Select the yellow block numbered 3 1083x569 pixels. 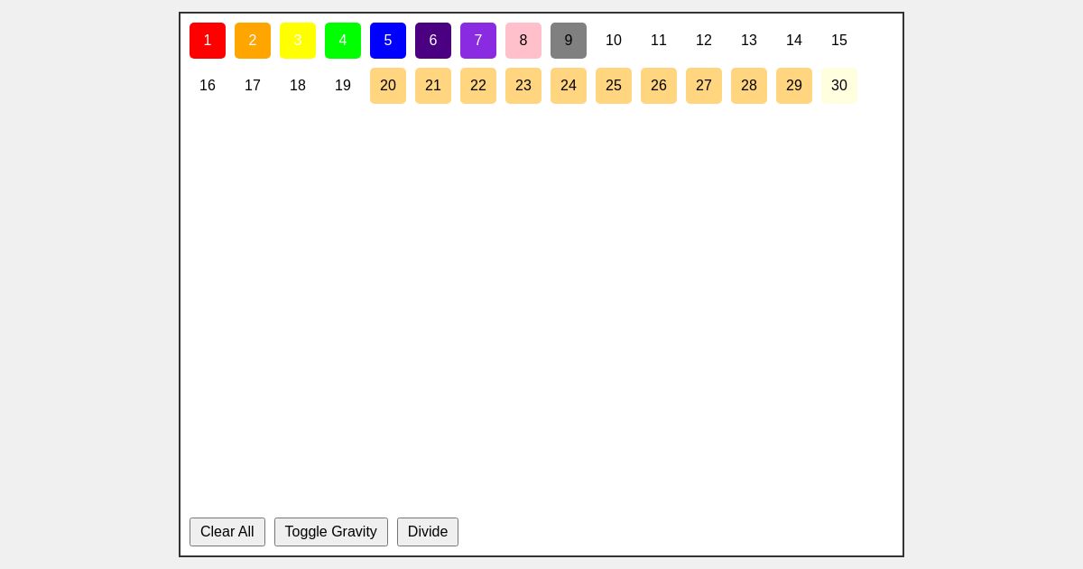click(x=298, y=41)
